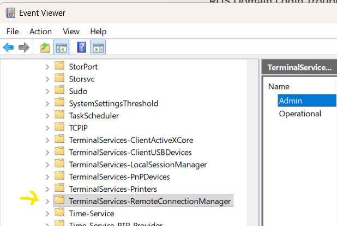Click the TaskScheduler label
This screenshot has height=226, width=337.
coord(94,116)
